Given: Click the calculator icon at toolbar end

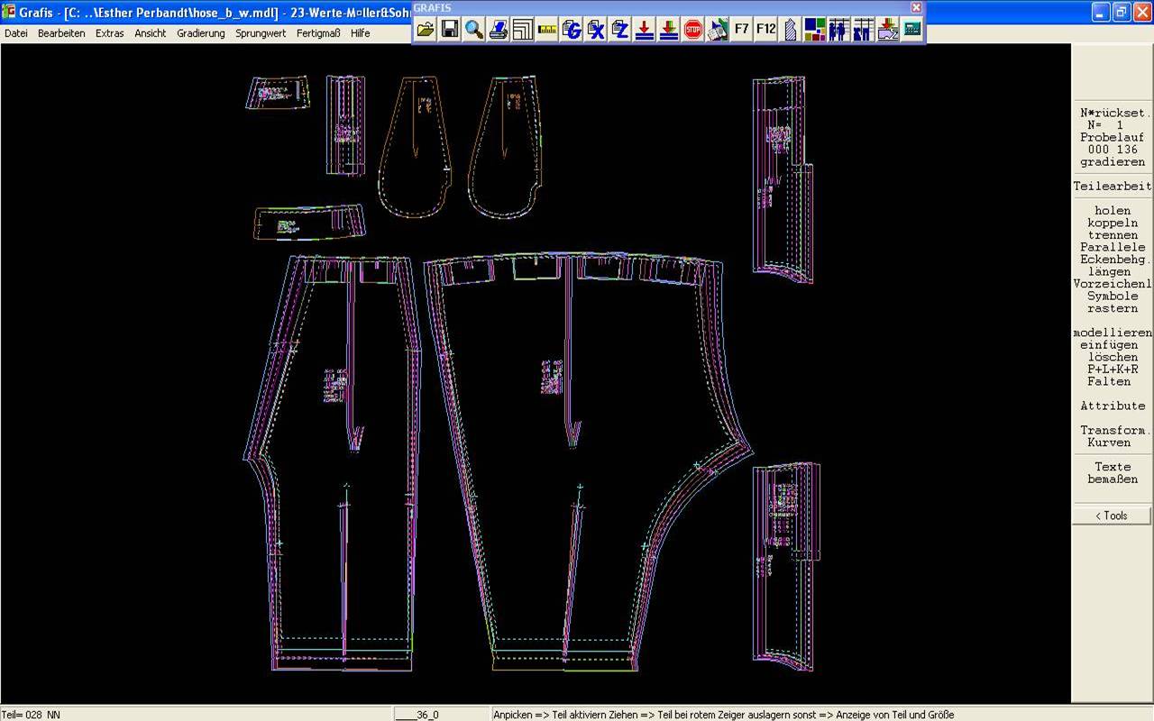Looking at the screenshot, I should (x=912, y=30).
